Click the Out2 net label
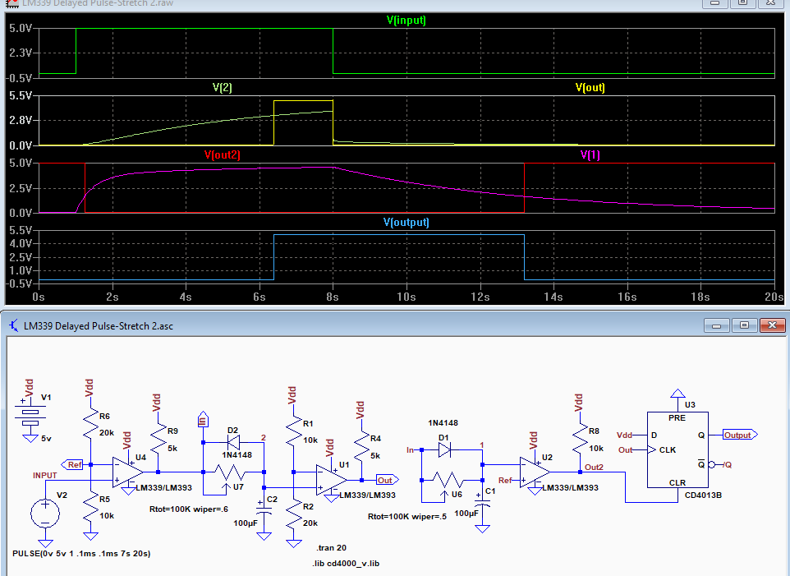Screen dimensions: 790x576 pyautogui.click(x=594, y=468)
